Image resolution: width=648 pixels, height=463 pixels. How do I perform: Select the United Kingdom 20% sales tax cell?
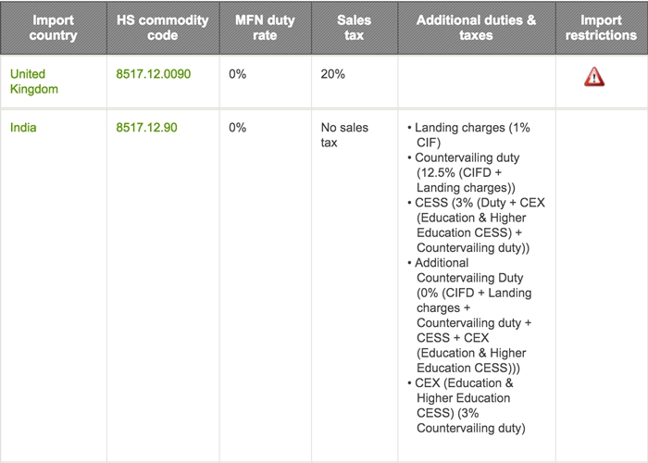pyautogui.click(x=332, y=74)
